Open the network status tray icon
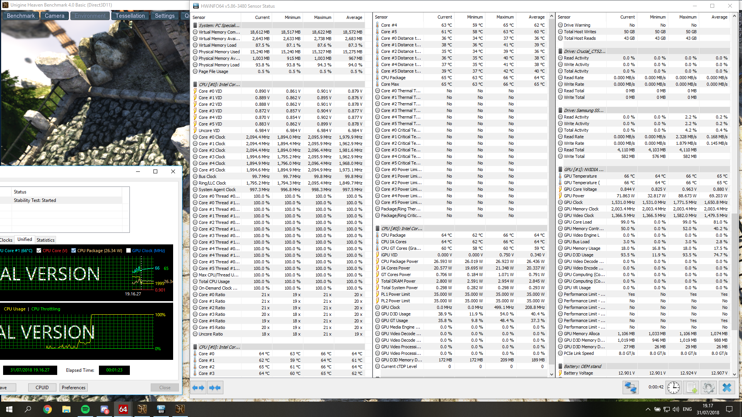Screen dimensions: 742x417 pyautogui.click(x=666, y=409)
